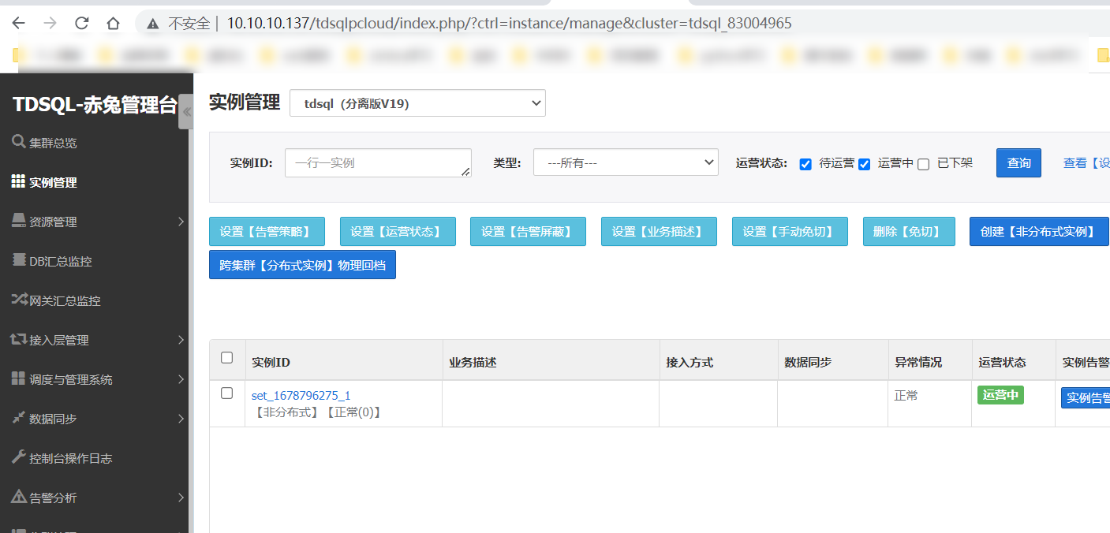
Task: Click 设置【业务描述】 button
Action: click(660, 232)
